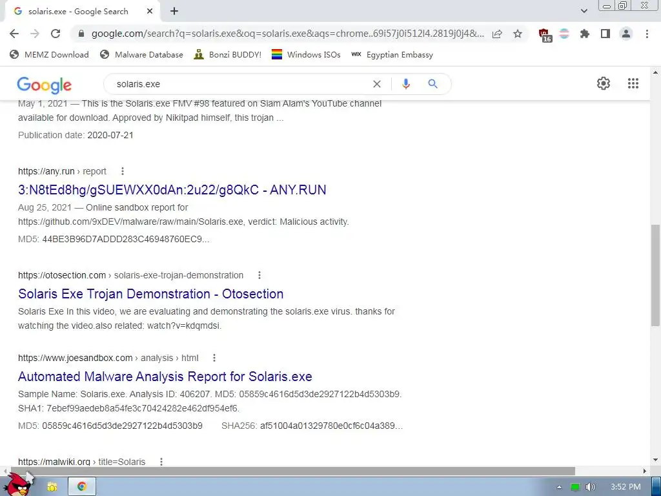Click the browser forward arrow
This screenshot has width=661, height=496.
(35, 34)
